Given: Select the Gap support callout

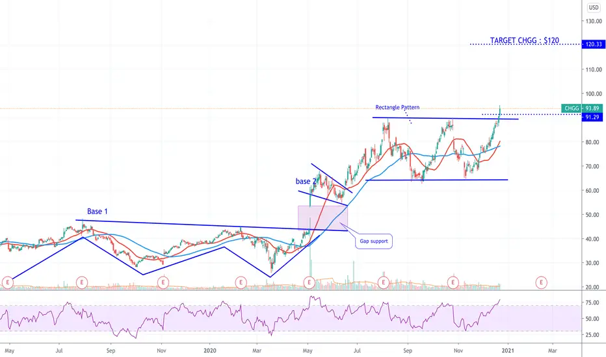Looking at the screenshot, I should click(x=374, y=241).
